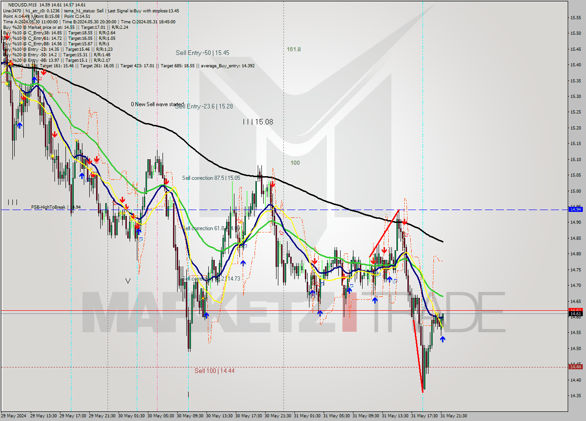Click the red 14.44 price tag on axis
The image size is (586, 421).
point(575,367)
